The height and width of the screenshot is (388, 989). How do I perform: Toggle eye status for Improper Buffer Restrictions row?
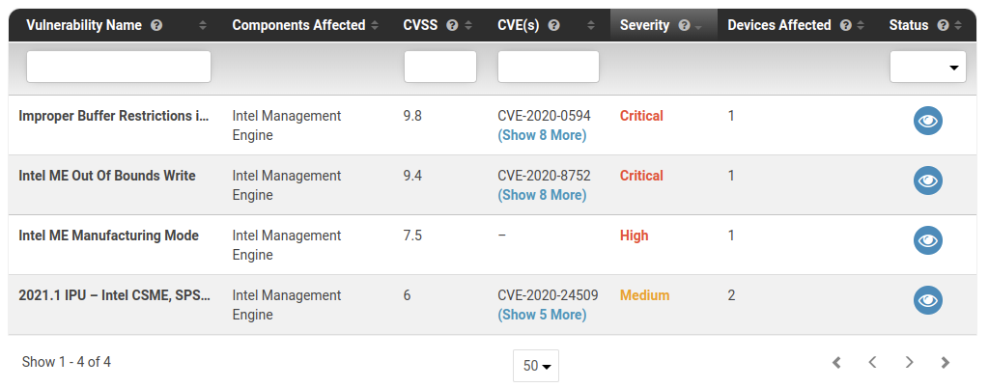point(928,121)
